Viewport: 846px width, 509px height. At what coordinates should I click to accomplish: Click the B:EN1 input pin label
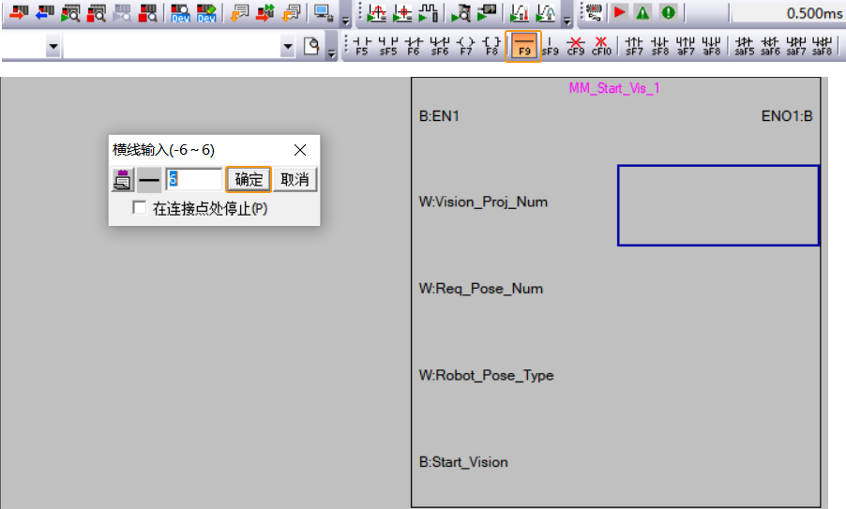click(439, 116)
